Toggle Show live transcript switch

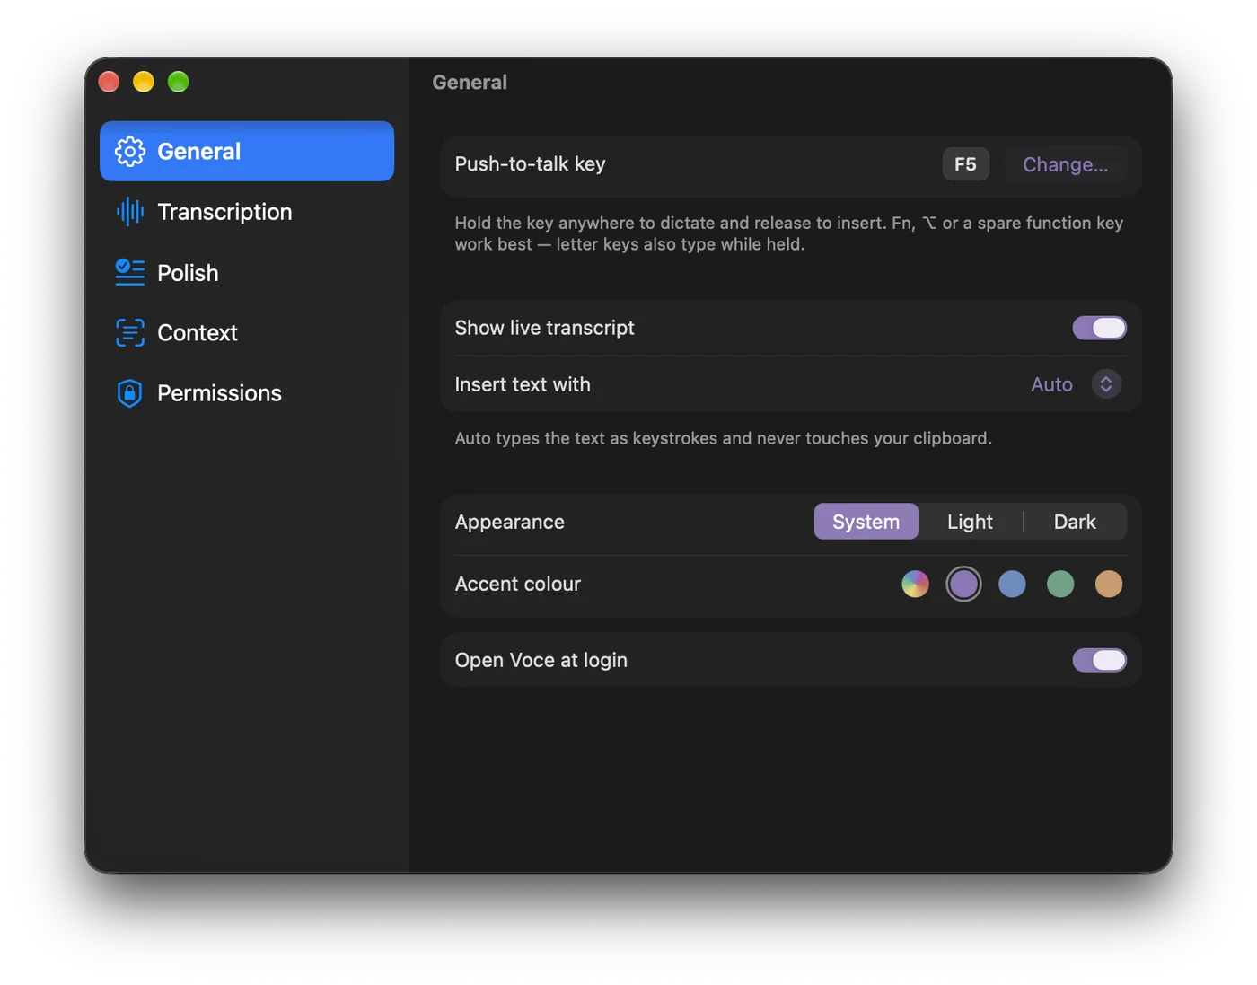coord(1099,328)
